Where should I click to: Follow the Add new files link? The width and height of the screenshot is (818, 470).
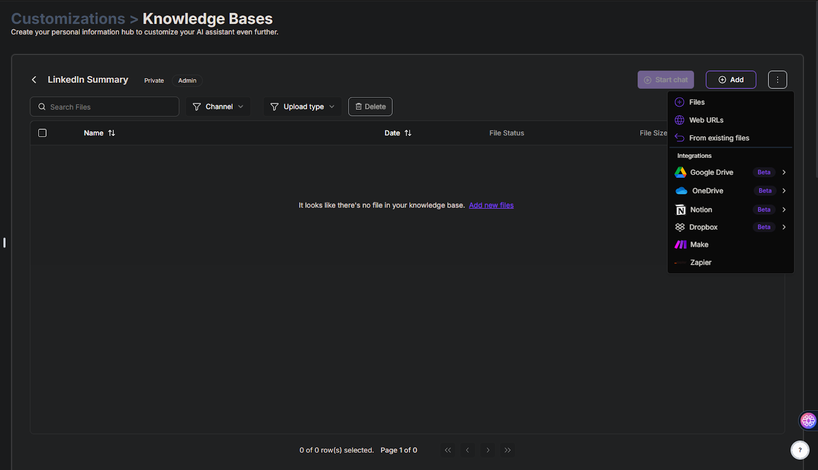tap(491, 205)
